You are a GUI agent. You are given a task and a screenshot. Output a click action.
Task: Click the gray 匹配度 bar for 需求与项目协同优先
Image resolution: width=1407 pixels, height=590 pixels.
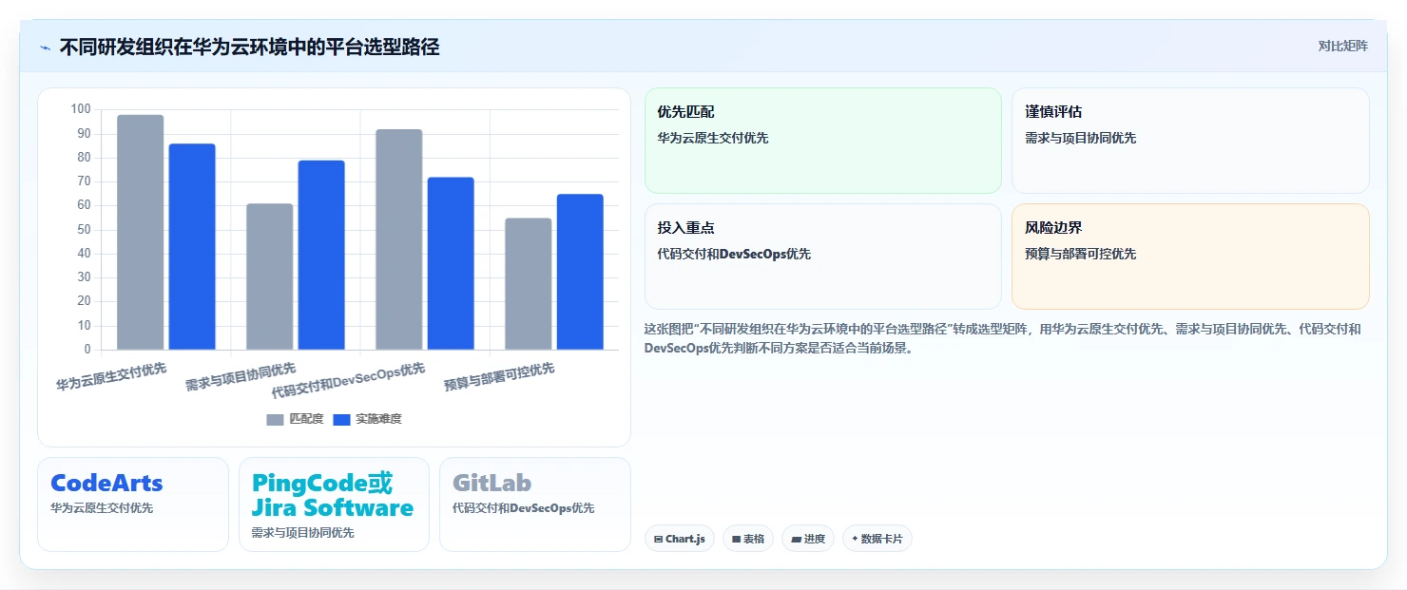[x=269, y=276]
